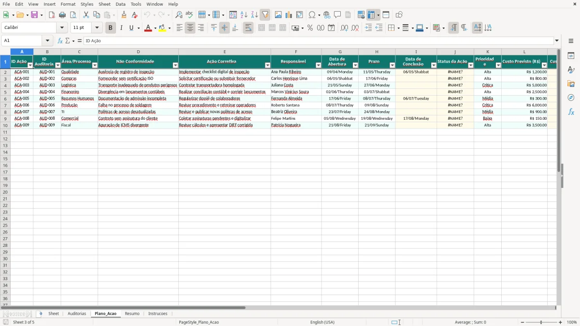Select row 5 header
This screenshot has width=580, height=326.
click(x=5, y=92)
